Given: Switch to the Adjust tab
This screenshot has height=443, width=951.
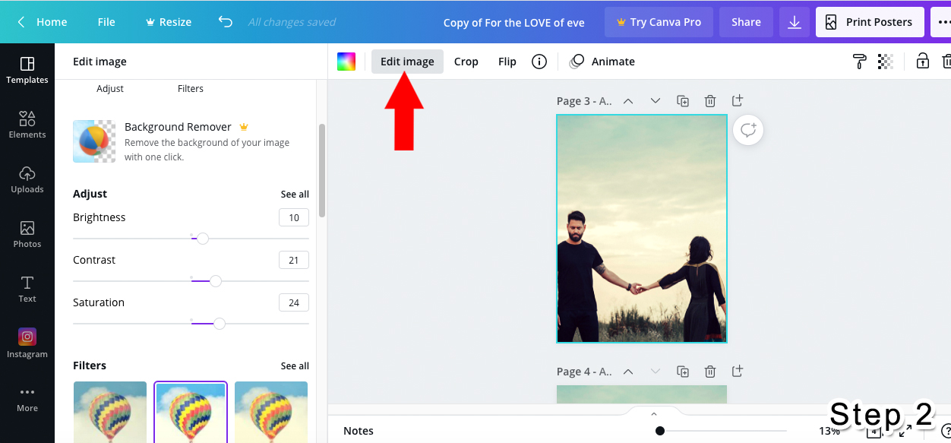Looking at the screenshot, I should click(110, 88).
